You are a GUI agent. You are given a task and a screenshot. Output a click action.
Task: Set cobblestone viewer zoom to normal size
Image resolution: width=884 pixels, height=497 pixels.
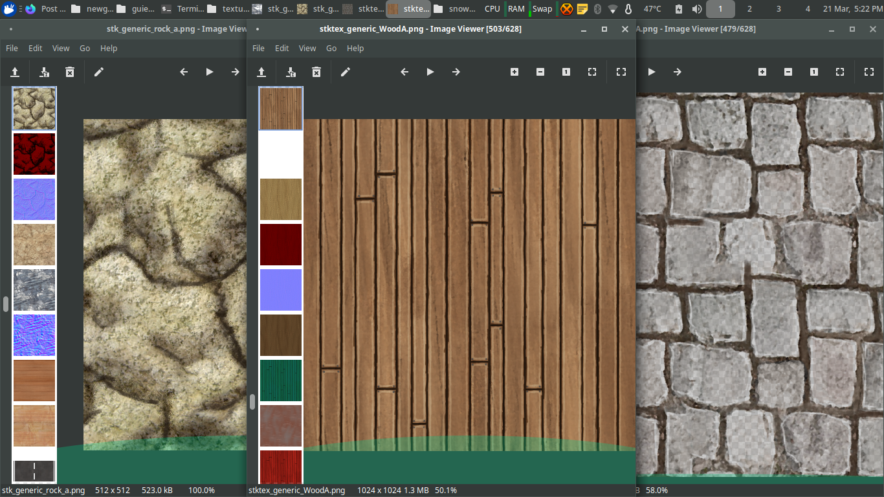(x=814, y=72)
